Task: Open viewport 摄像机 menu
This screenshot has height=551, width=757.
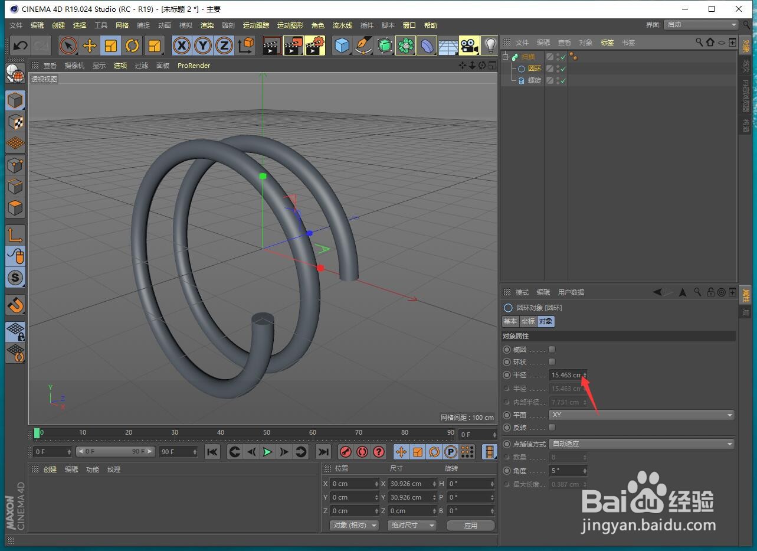Action: point(74,66)
